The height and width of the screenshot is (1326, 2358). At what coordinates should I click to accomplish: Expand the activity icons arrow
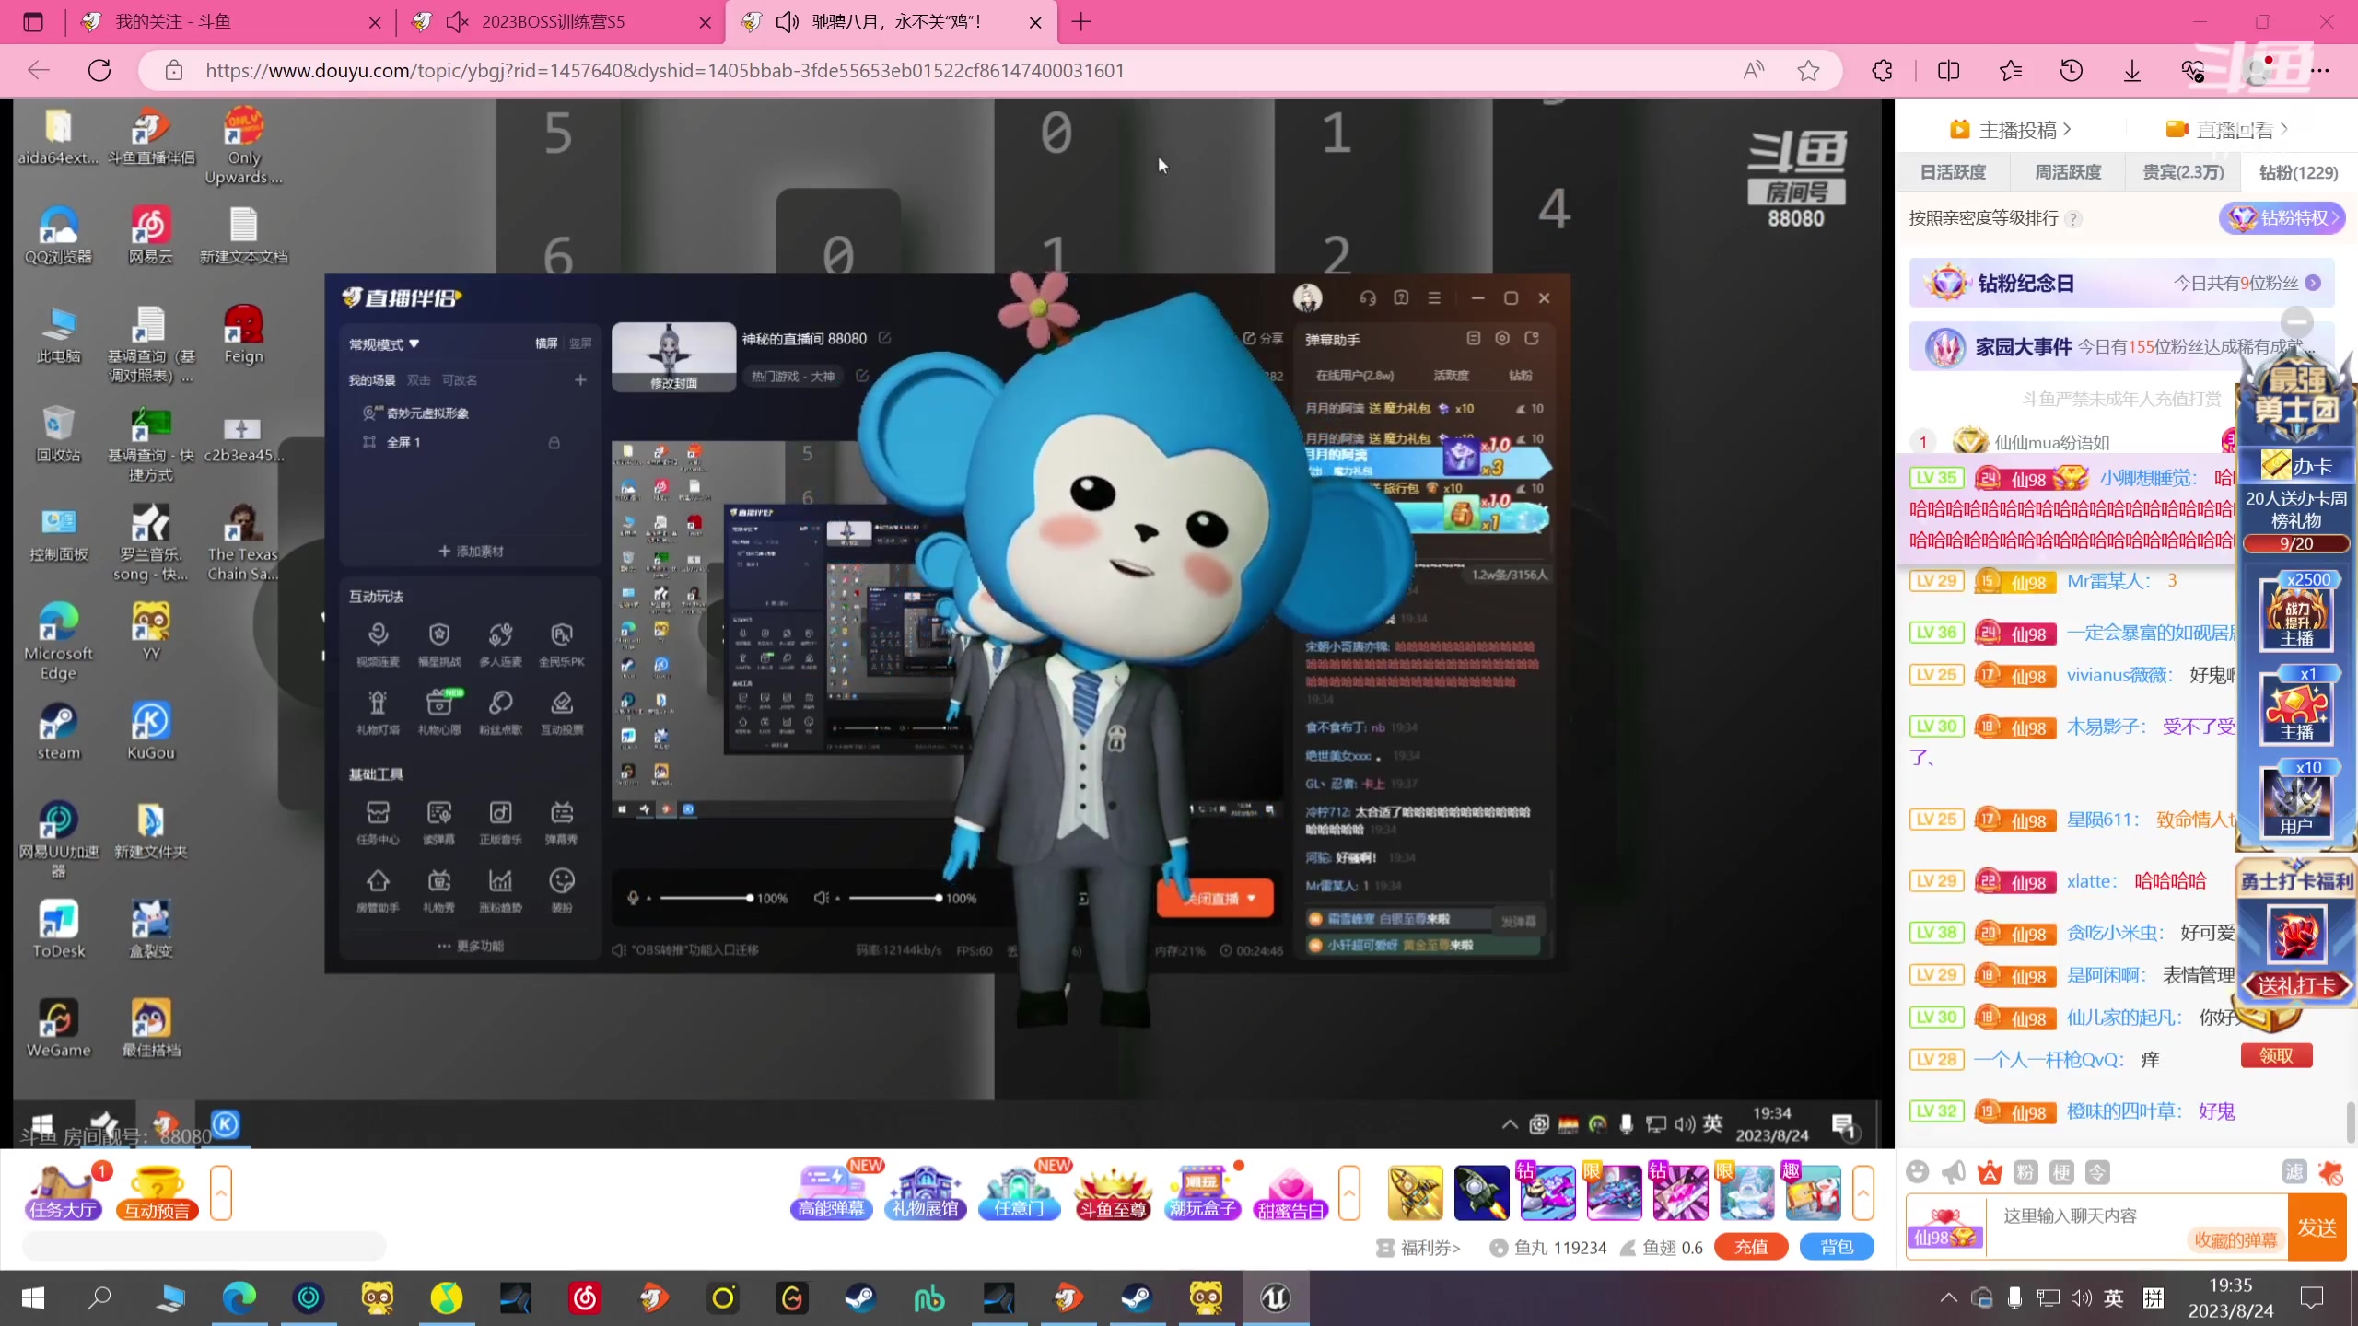click(1349, 1192)
